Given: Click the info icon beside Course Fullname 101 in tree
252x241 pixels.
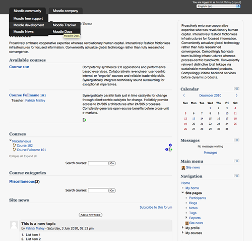Looking at the screenshot, I should coord(167,150).
